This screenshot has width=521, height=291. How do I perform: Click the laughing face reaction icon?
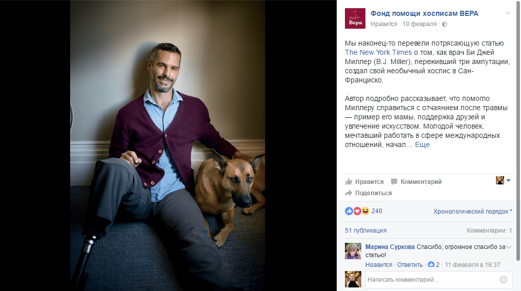(x=365, y=211)
